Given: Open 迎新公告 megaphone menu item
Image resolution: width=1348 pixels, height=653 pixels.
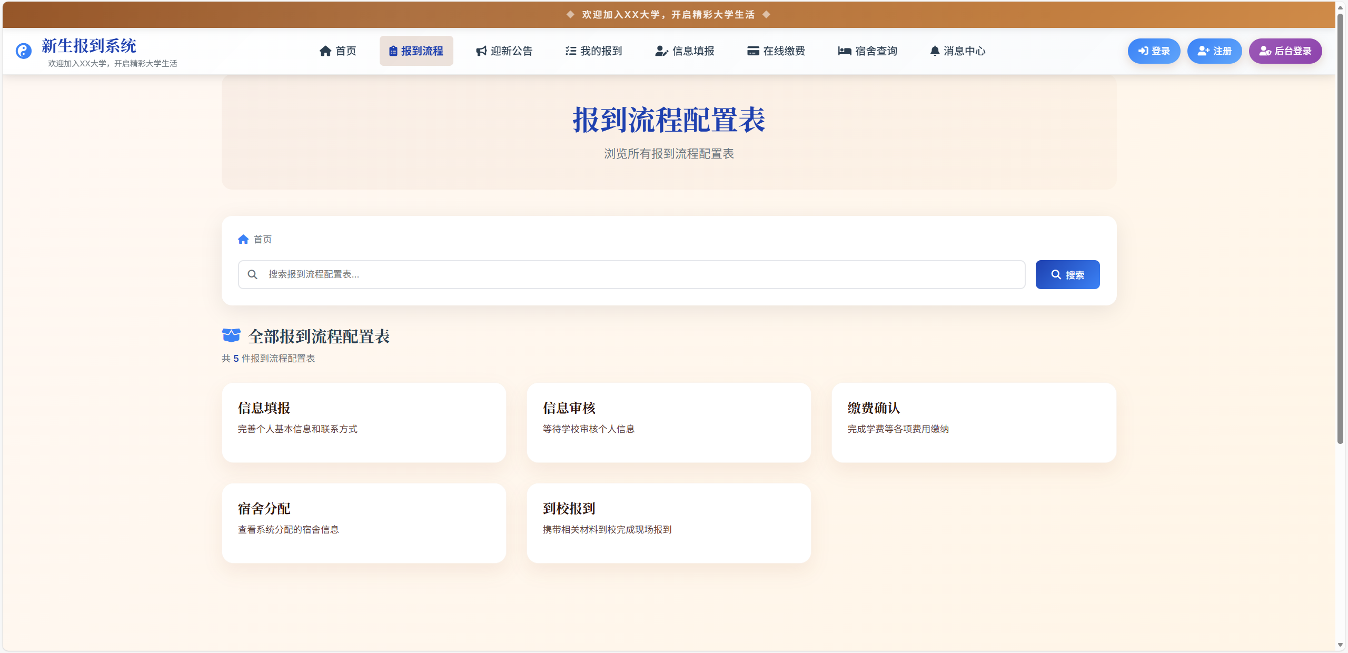Looking at the screenshot, I should click(504, 51).
